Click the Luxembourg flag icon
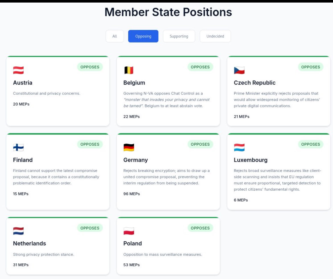Image resolution: width=333 pixels, height=279 pixels. (239, 147)
